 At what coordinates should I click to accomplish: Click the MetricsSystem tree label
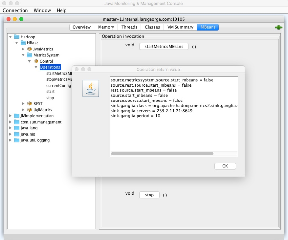click(46, 55)
